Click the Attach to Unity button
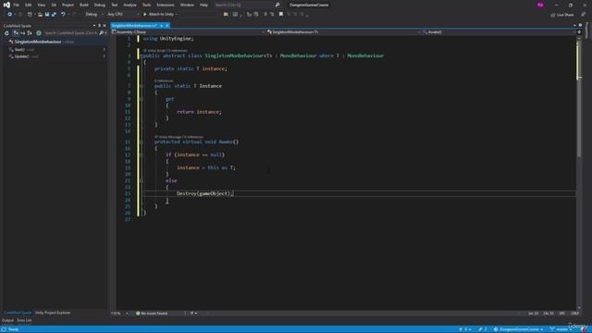 pos(158,15)
